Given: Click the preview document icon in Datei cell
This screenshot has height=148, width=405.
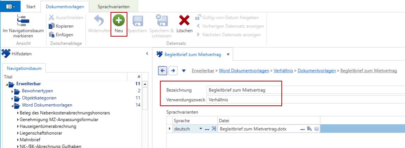Looking at the screenshot, I should coord(309,129).
